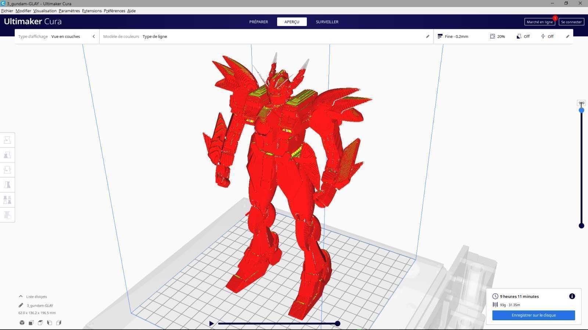The width and height of the screenshot is (588, 330).
Task: Switch to left side camera view
Action: pyautogui.click(x=50, y=323)
